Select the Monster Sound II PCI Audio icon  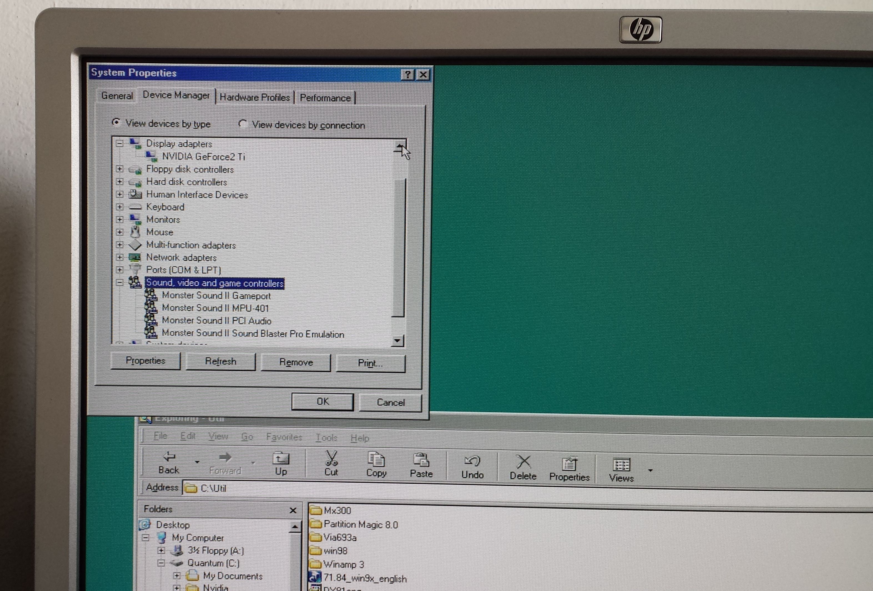(151, 320)
